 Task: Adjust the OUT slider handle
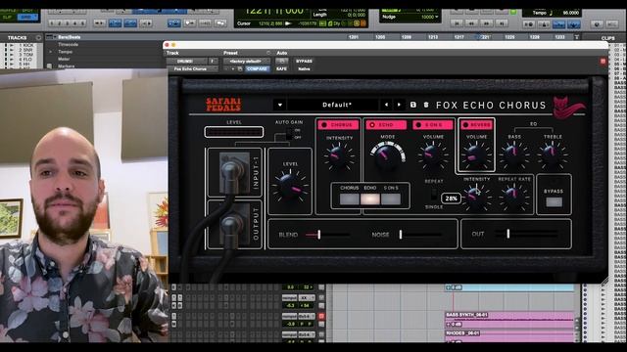507,234
